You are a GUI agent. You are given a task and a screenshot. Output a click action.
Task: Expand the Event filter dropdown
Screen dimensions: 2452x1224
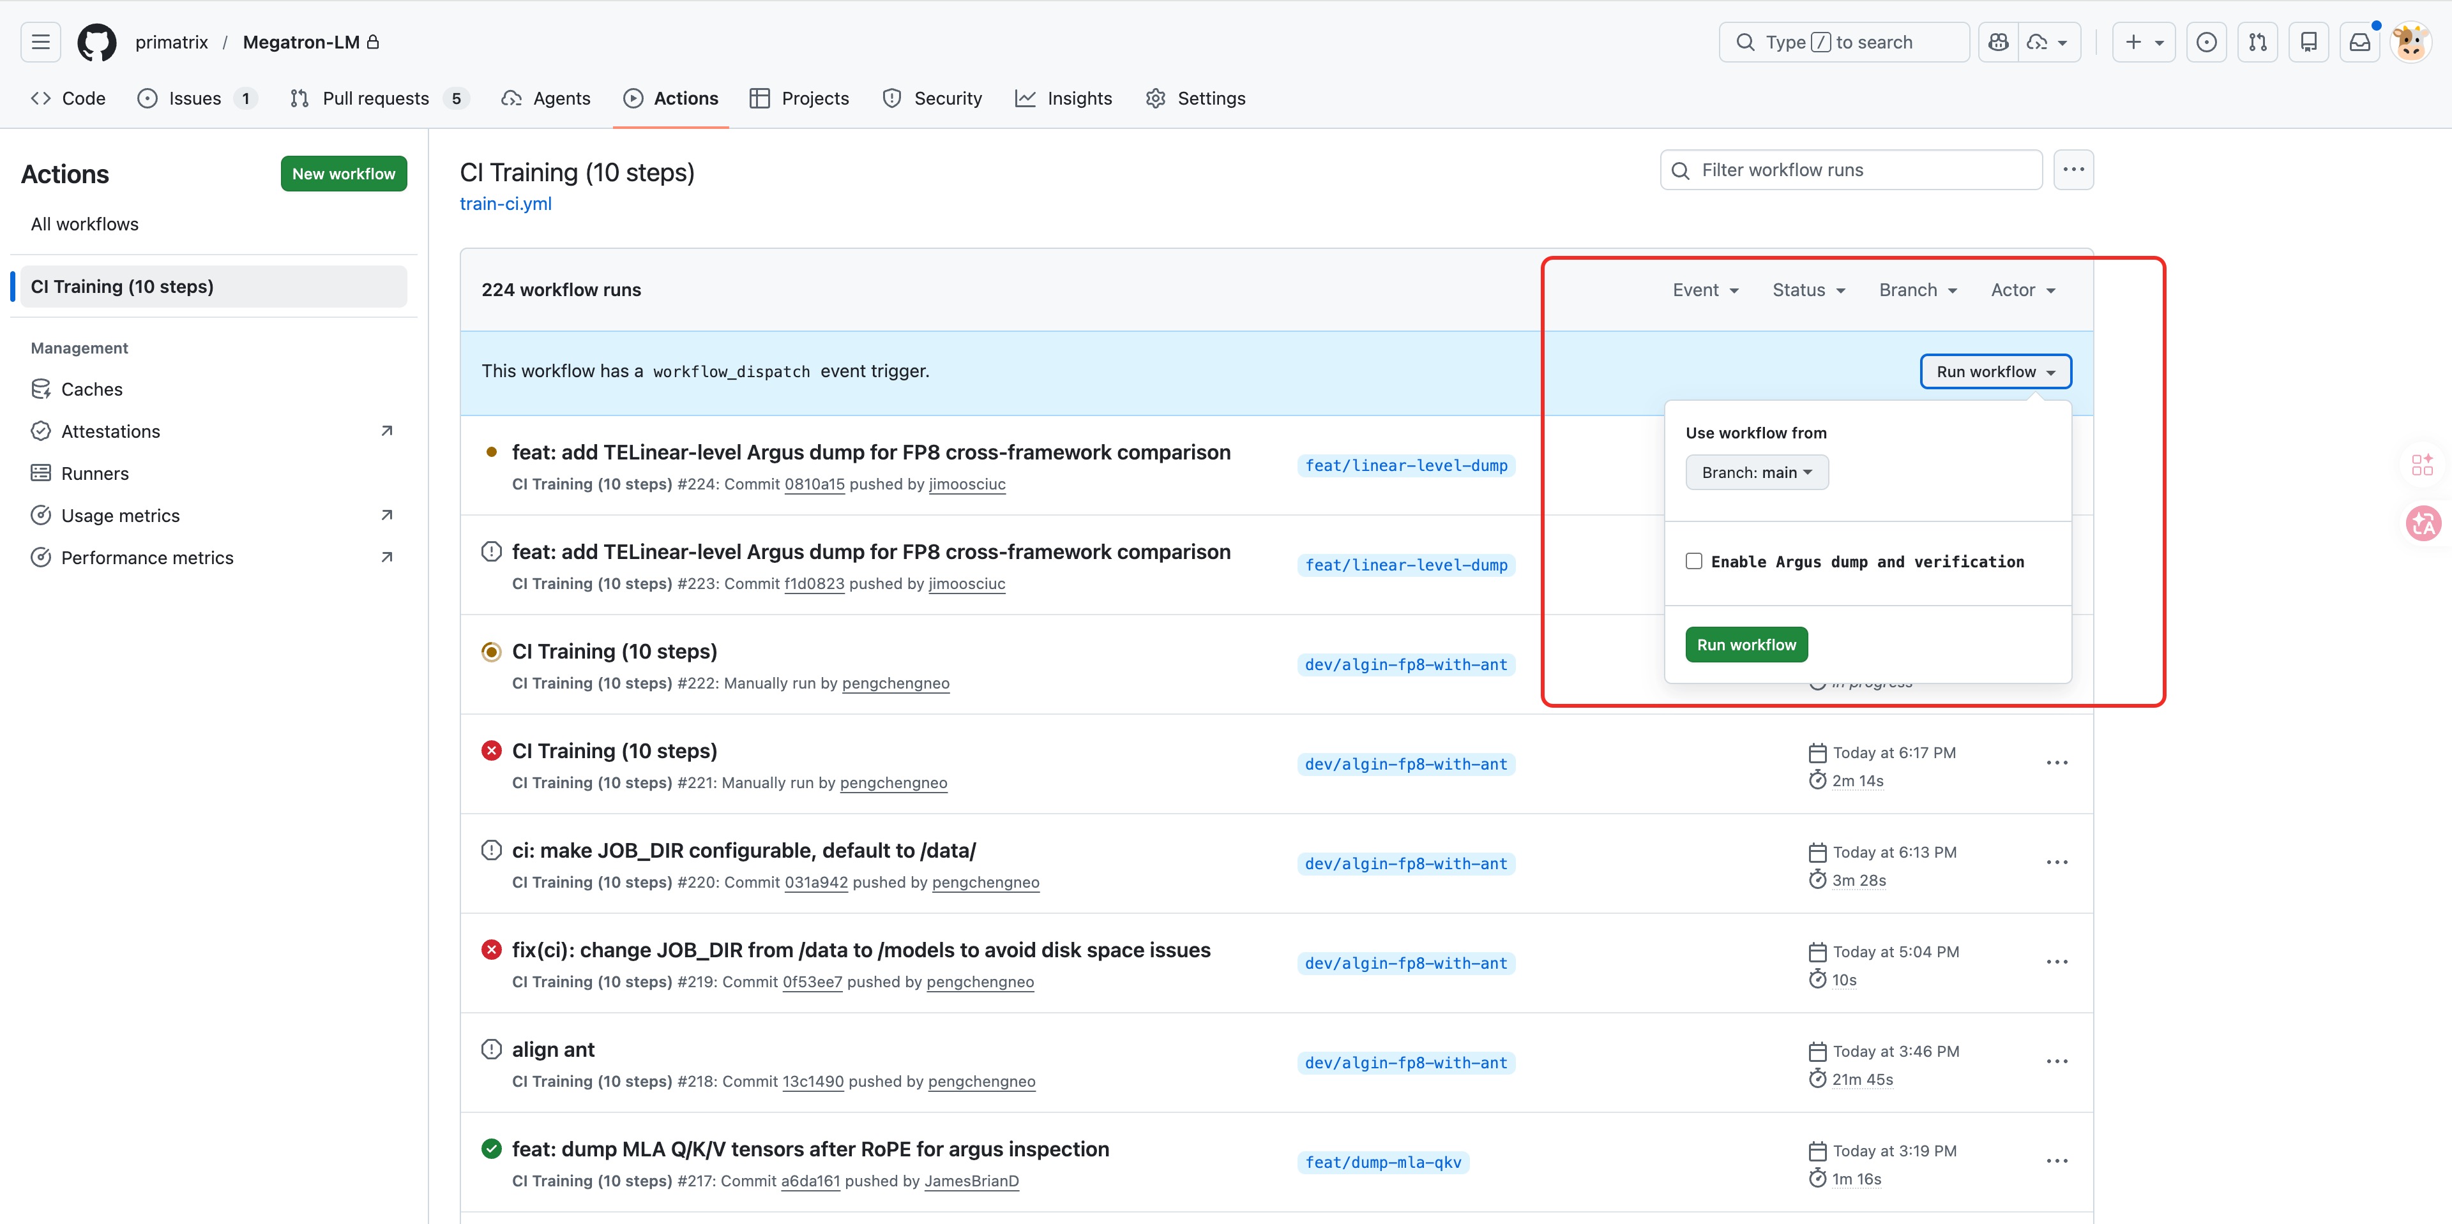pyautogui.click(x=1706, y=290)
